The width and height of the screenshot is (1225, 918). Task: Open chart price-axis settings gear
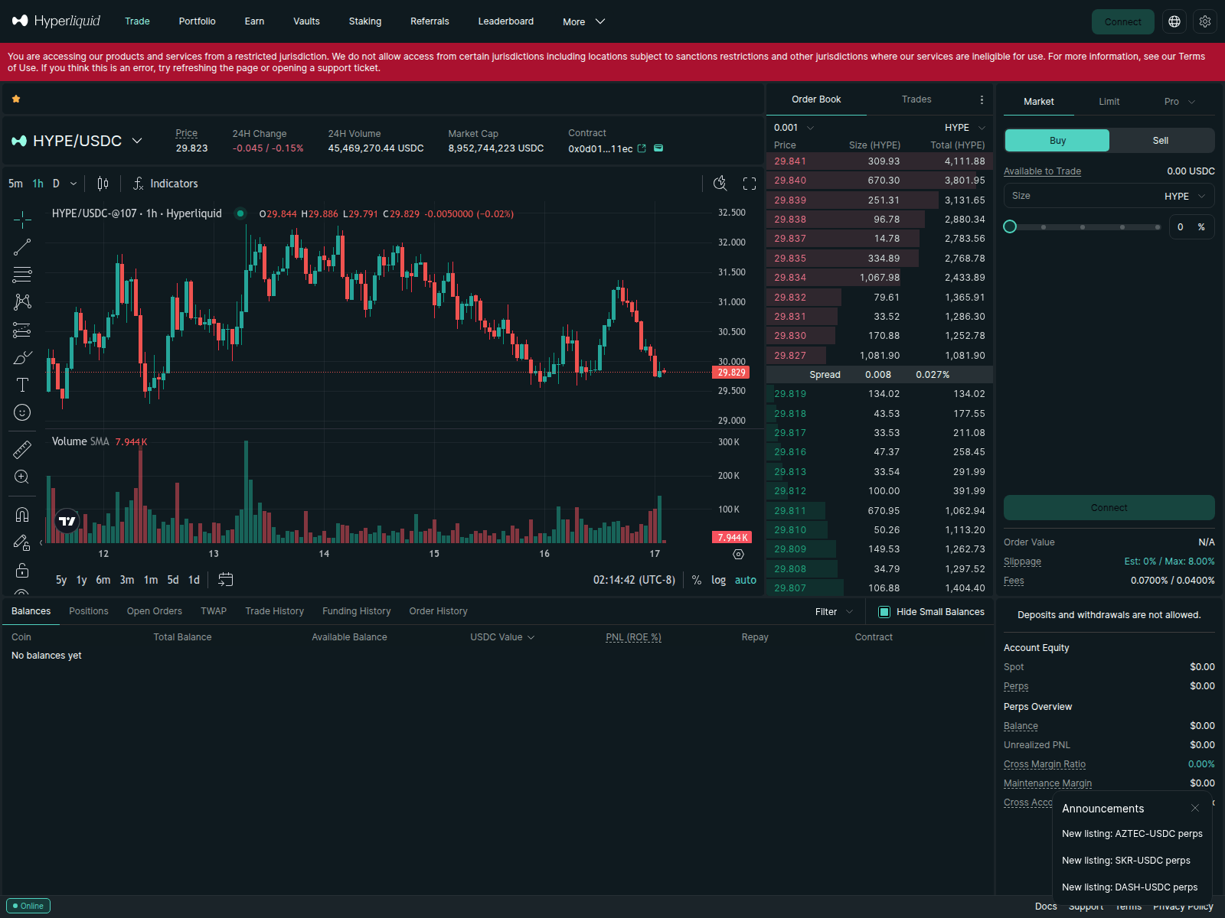[738, 554]
